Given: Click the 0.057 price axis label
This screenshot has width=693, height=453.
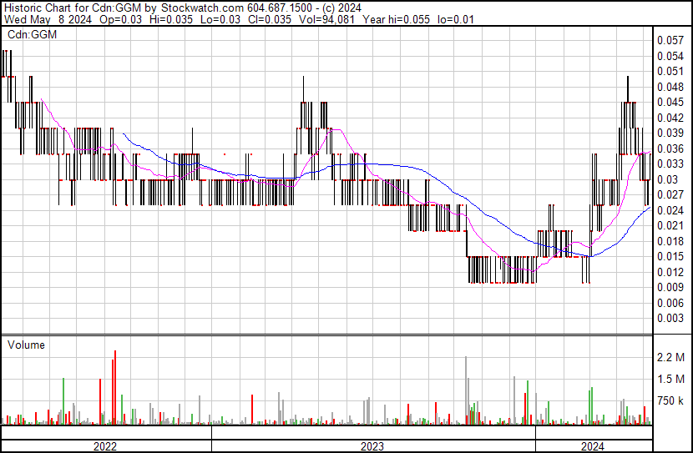Looking at the screenshot, I should 670,41.
